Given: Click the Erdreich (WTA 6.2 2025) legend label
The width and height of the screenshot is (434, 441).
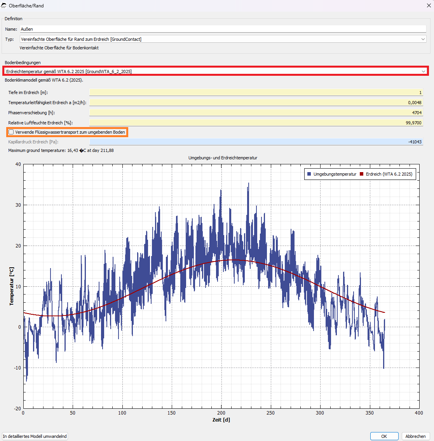Looking at the screenshot, I should tap(389, 174).
